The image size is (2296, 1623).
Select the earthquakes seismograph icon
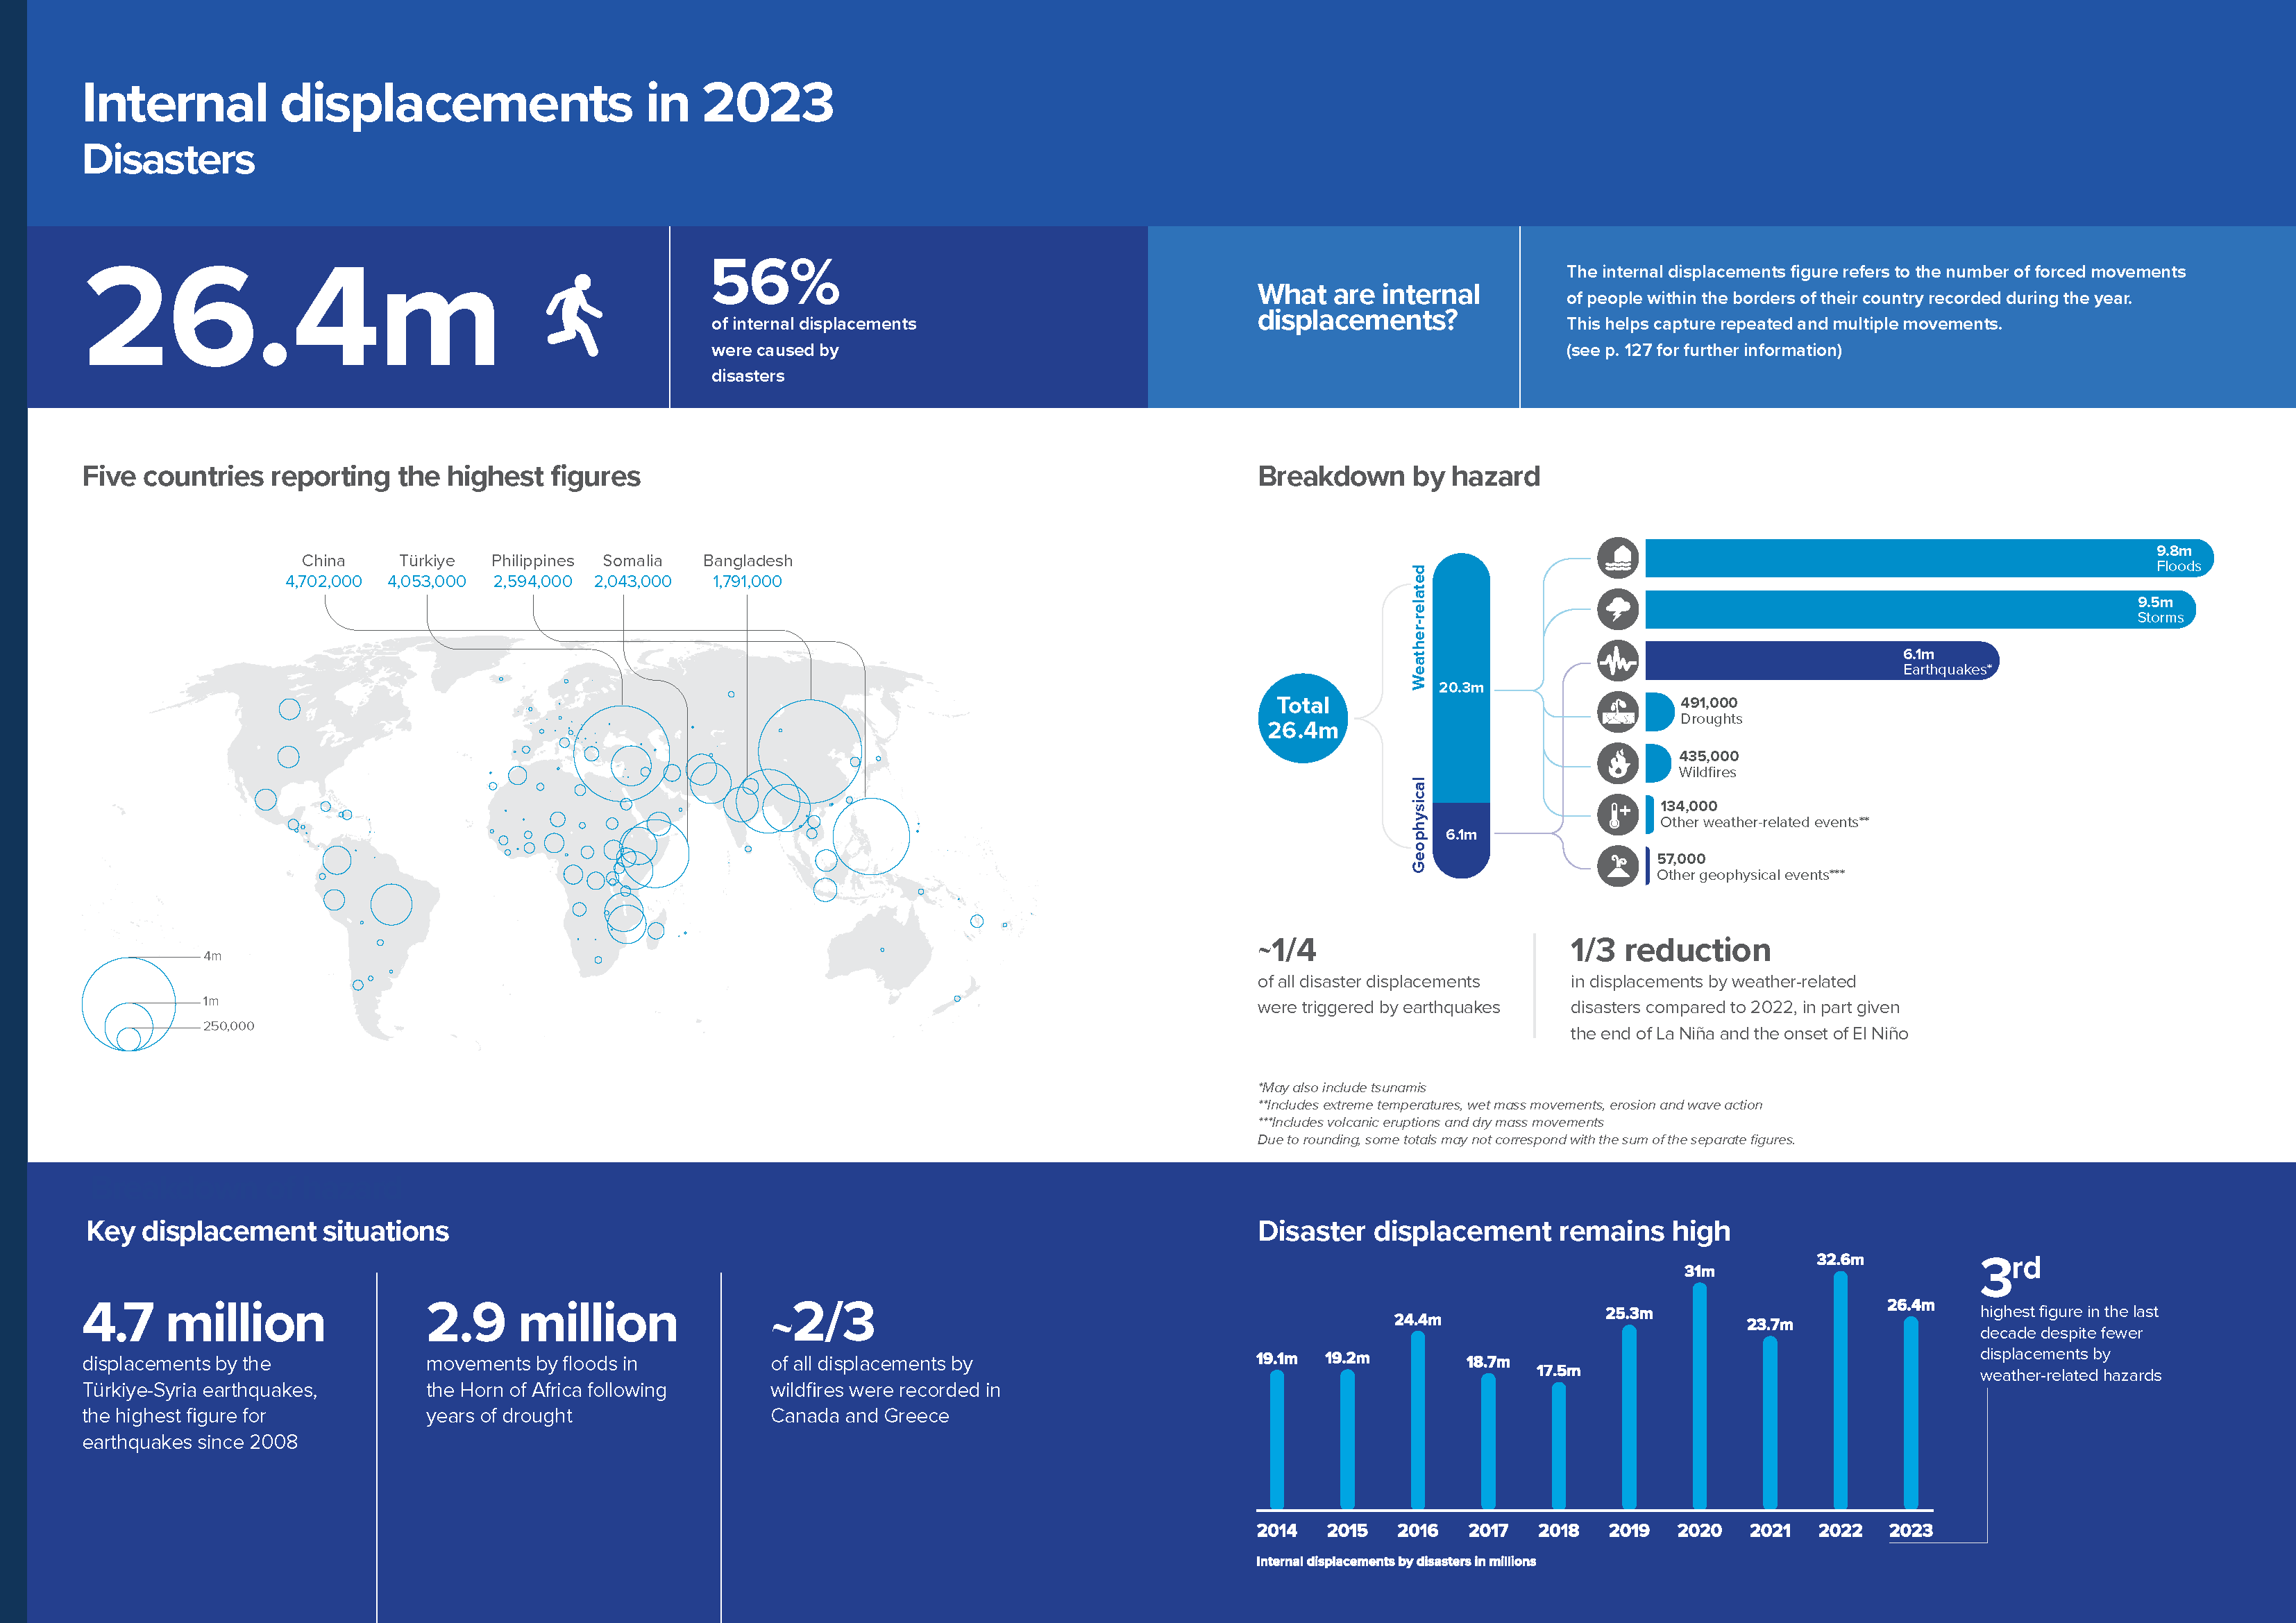[1618, 660]
